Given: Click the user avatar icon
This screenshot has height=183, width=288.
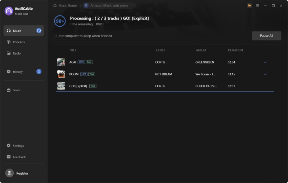Looking at the screenshot, I should tap(9, 173).
